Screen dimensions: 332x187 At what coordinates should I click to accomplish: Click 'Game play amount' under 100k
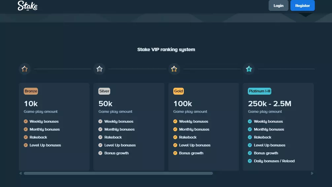pyautogui.click(x=190, y=111)
